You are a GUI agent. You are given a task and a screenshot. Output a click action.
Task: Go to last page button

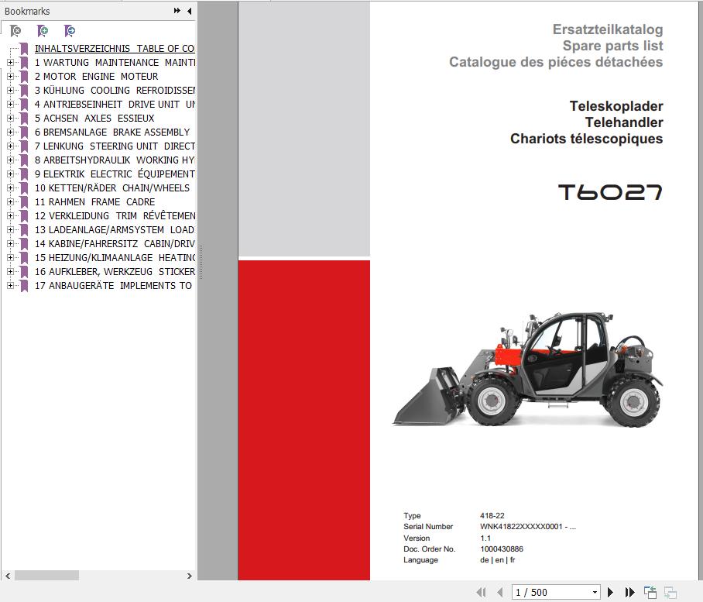click(x=630, y=592)
